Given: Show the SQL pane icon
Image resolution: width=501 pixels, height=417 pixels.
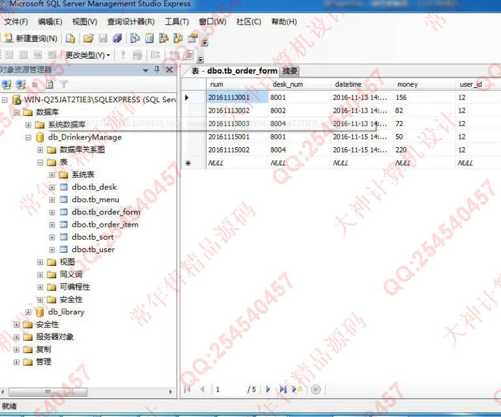Looking at the screenshot, I should pyautogui.click(x=38, y=55).
